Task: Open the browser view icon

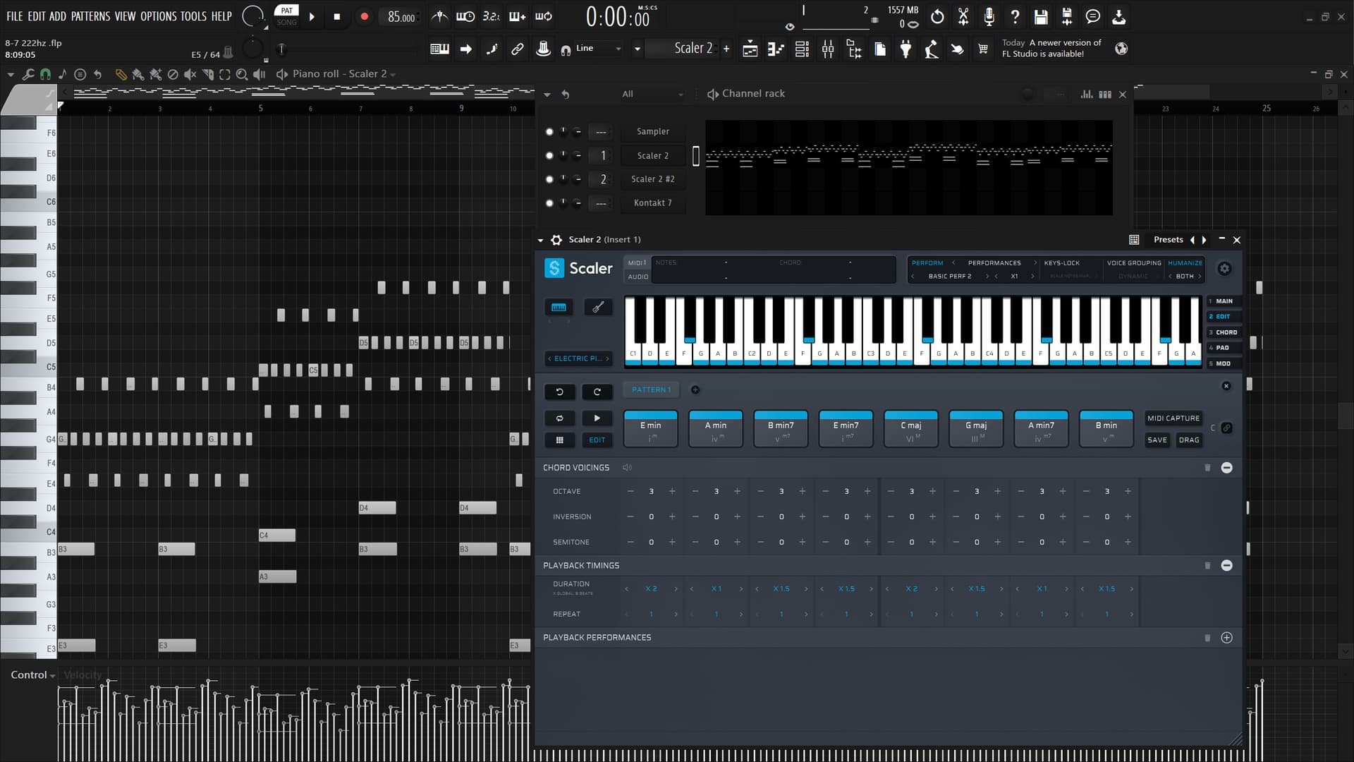Action: click(x=854, y=49)
